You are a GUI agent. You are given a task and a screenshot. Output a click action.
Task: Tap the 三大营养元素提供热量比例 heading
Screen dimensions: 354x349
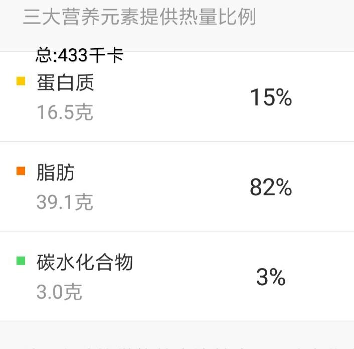(x=139, y=17)
